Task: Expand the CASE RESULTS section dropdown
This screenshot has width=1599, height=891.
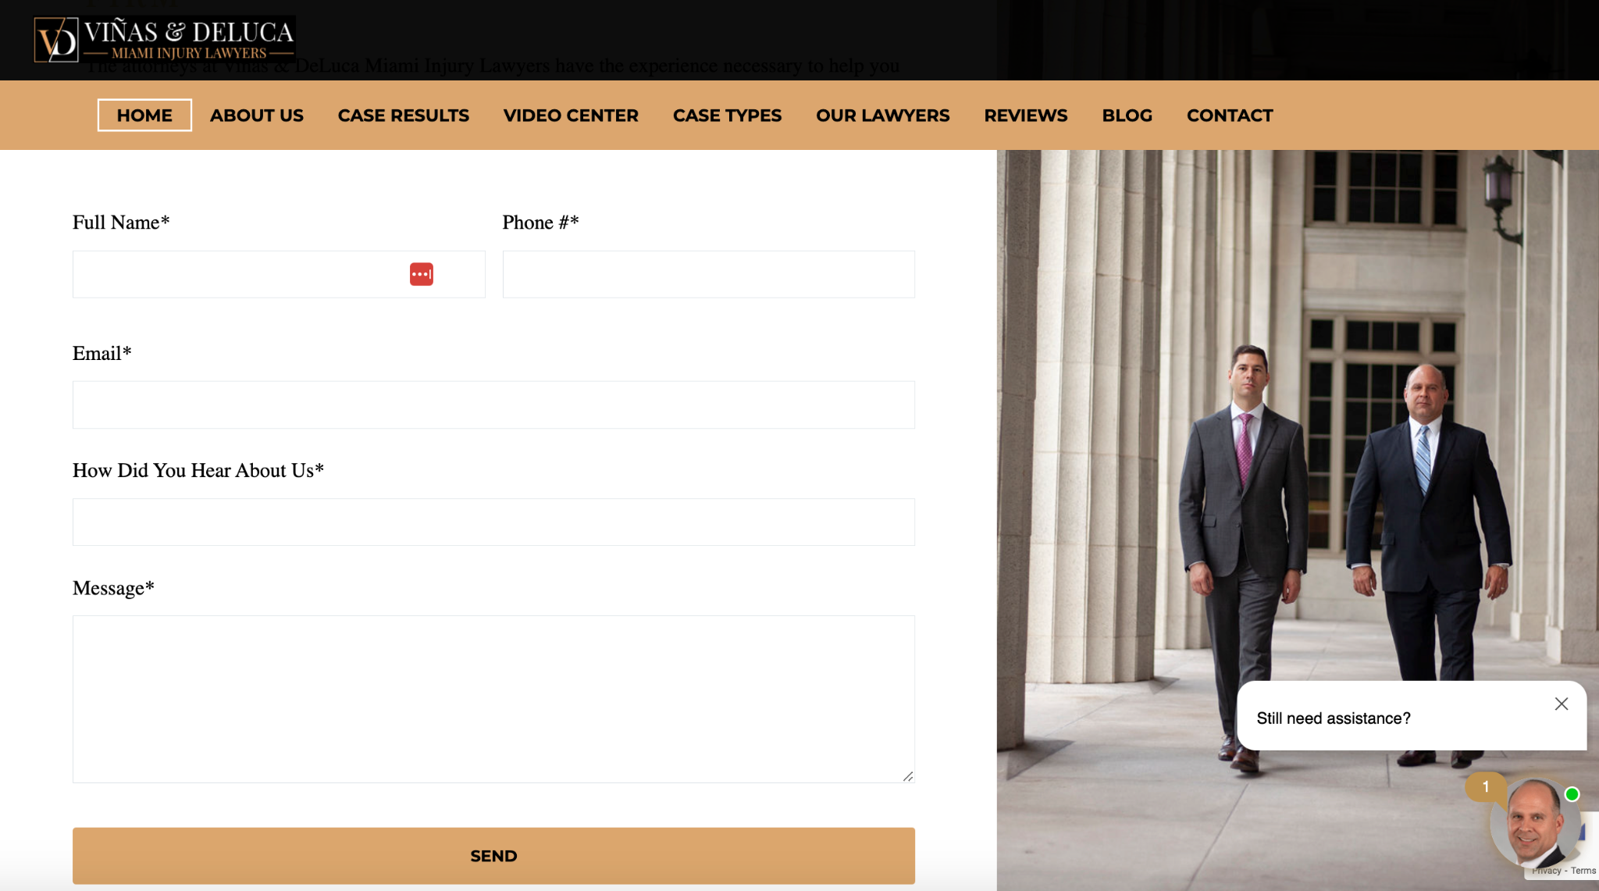Action: 404,116
